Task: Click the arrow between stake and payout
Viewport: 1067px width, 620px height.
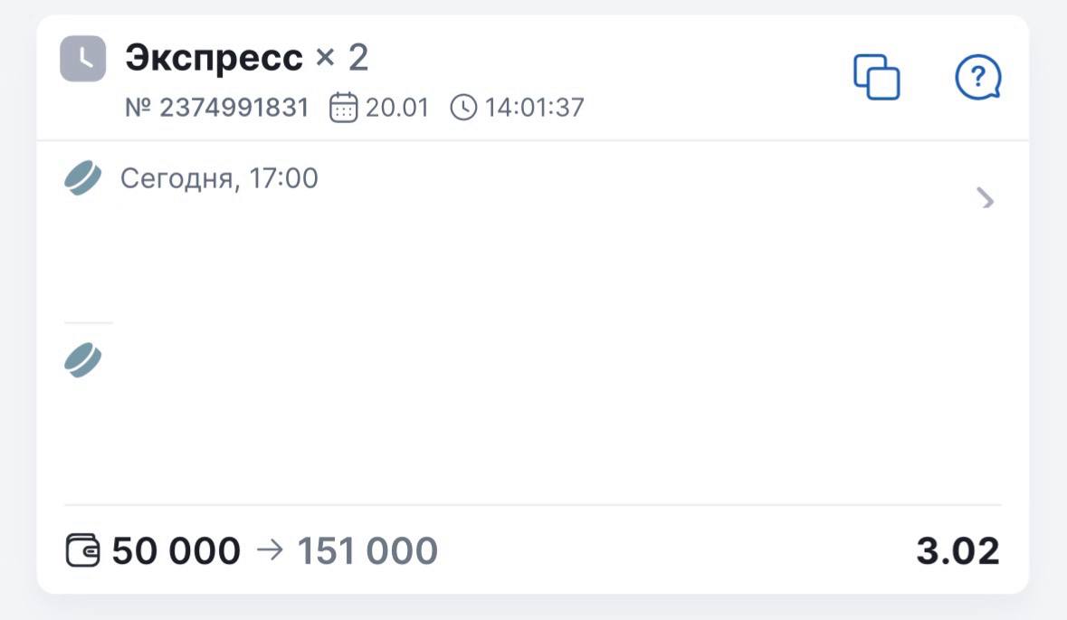Action: click(x=270, y=550)
